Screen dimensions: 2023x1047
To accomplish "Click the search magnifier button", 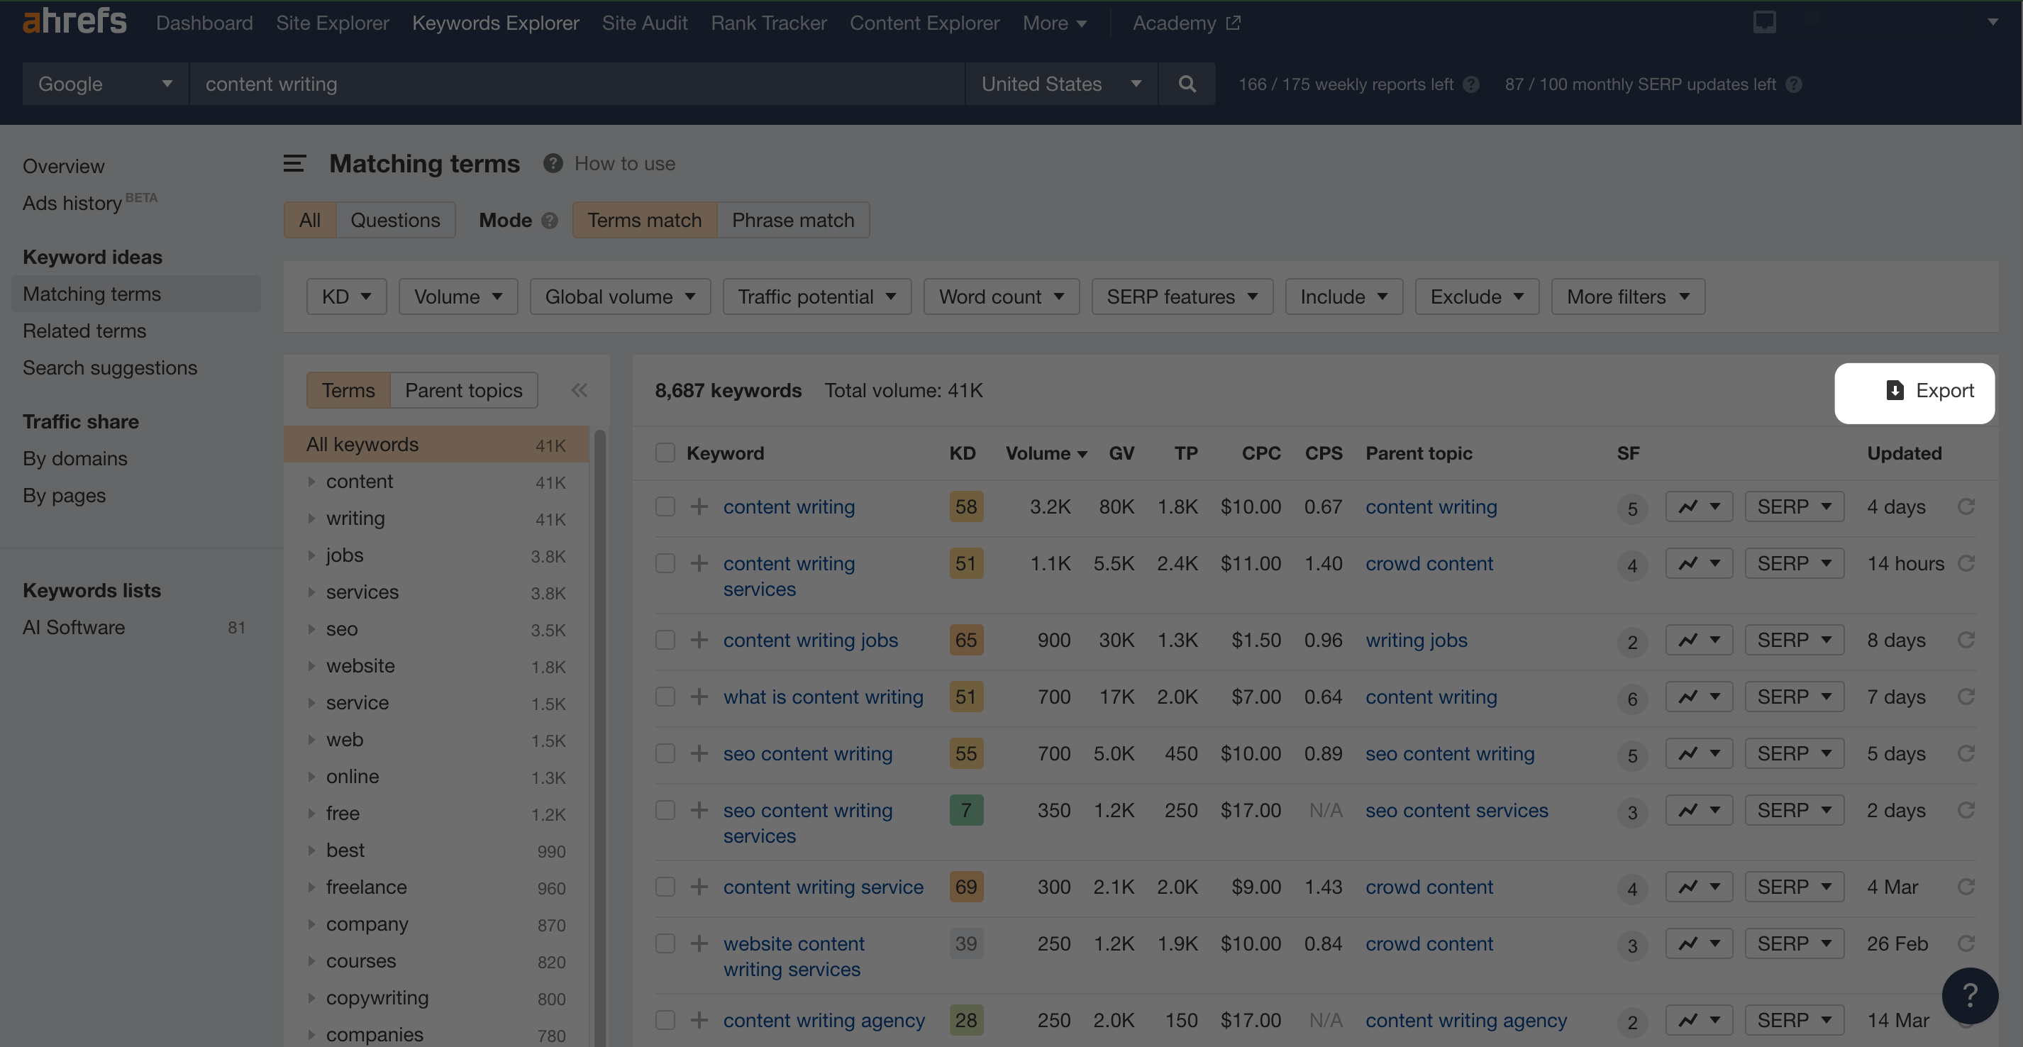I will (1187, 84).
